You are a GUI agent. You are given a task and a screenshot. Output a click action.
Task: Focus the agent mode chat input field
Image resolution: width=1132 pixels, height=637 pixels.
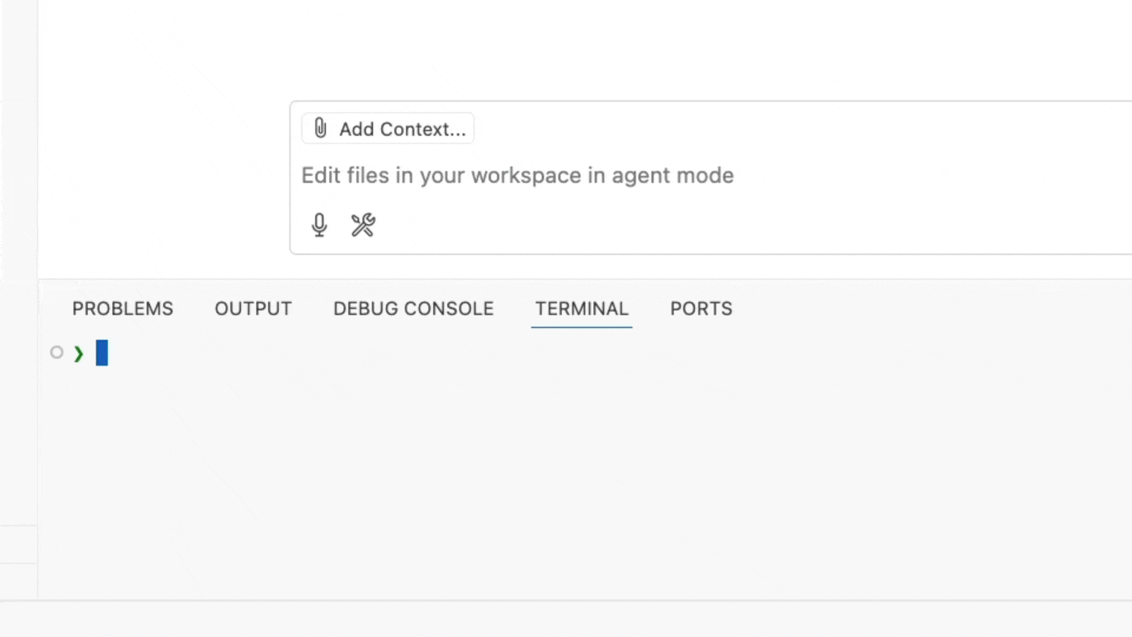[x=517, y=175]
